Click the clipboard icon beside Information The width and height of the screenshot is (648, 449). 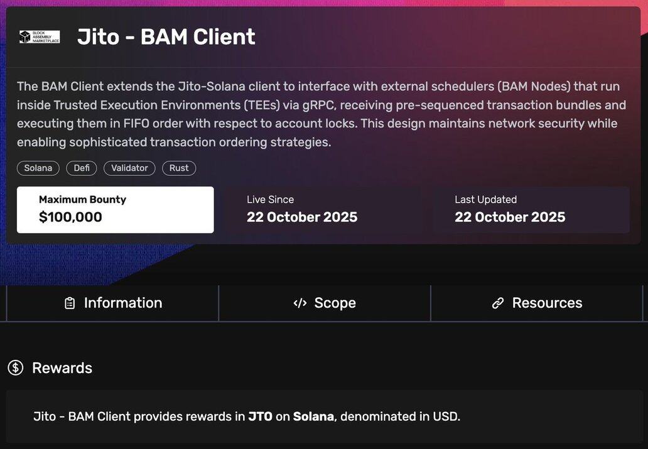(70, 303)
